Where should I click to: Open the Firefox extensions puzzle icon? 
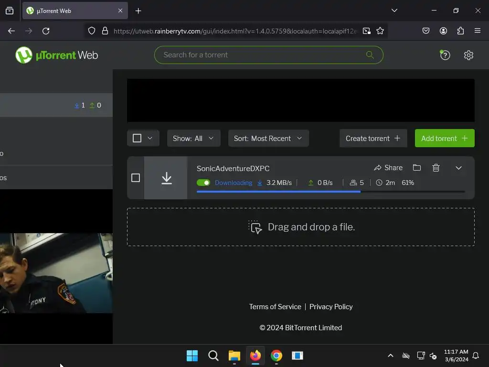pos(460,31)
